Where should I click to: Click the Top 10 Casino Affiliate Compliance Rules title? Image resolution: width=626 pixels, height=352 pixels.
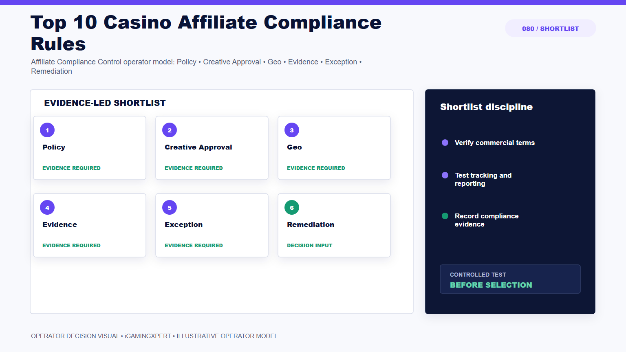click(x=206, y=33)
